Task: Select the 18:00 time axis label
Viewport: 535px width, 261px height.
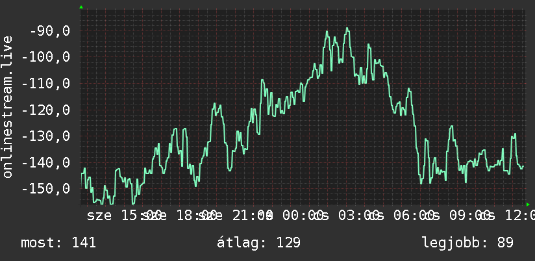Action: pos(196,216)
